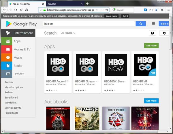Open the page actions three-dot menu
Image resolution: width=173 pixels, height=134 pixels.
click(x=102, y=10)
